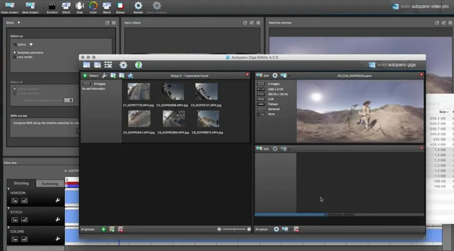The width and height of the screenshot is (454, 251).
Task: Click the red delete icon in the All panos bar
Action: pos(296,229)
